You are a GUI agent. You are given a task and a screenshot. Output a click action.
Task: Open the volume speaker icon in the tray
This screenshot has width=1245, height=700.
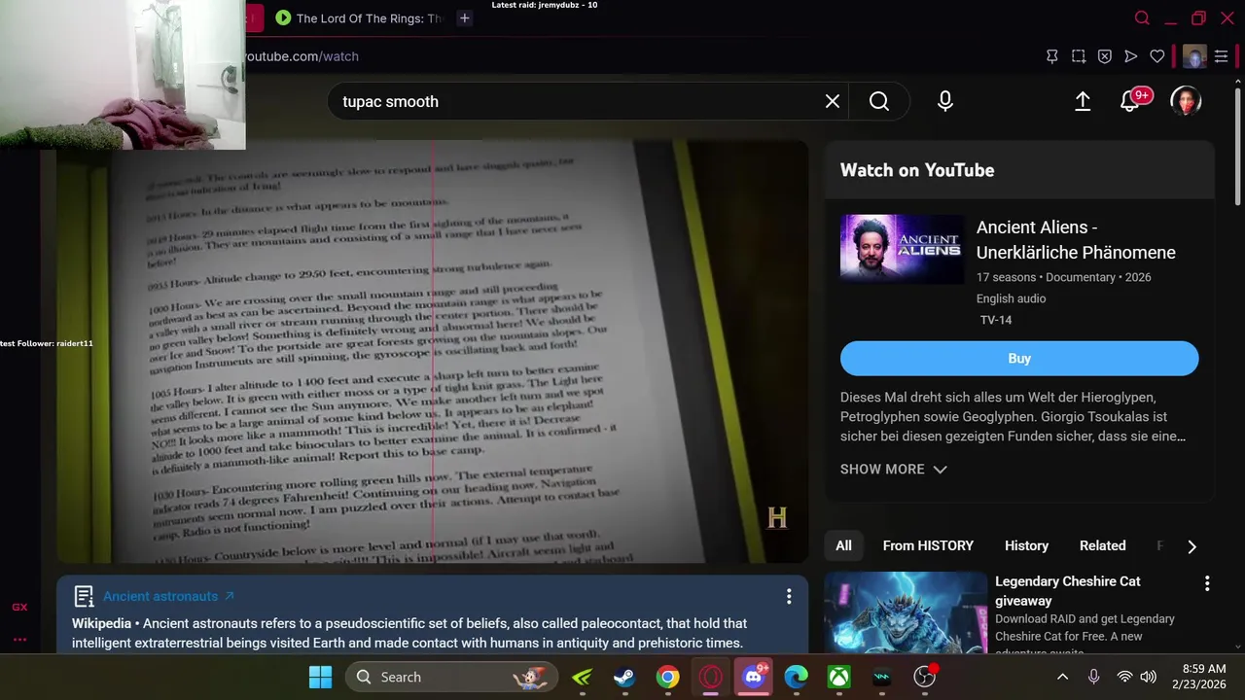click(1148, 677)
